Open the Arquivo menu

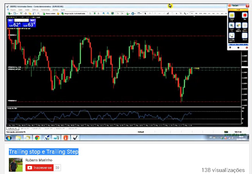click(13, 9)
